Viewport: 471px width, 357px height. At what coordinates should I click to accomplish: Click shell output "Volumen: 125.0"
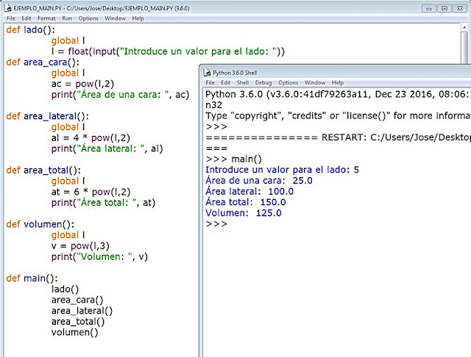point(244,213)
